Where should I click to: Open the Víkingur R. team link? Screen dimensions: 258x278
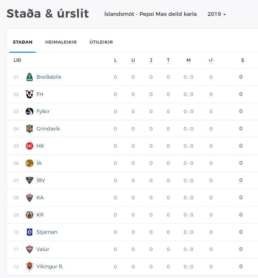pyautogui.click(x=50, y=267)
